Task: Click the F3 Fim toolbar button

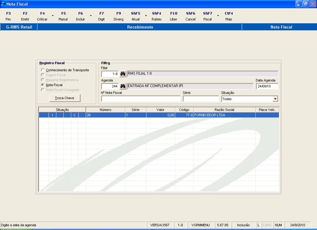Action: pyautogui.click(x=8, y=16)
